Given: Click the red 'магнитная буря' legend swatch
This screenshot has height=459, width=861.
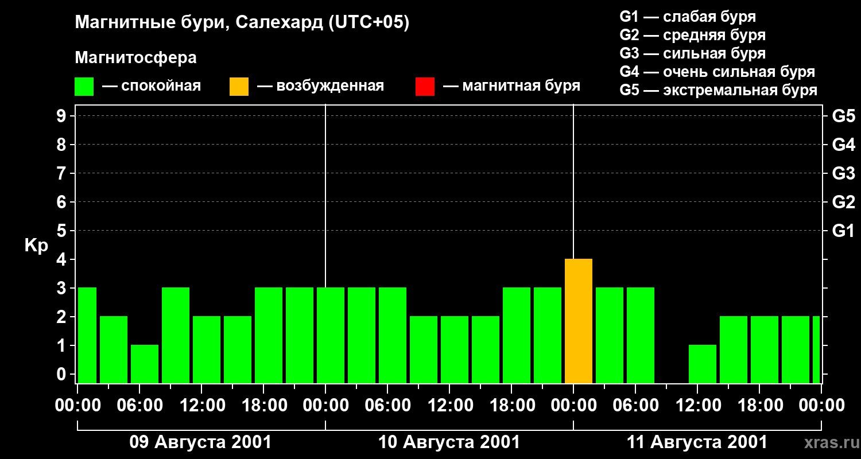Looking at the screenshot, I should (425, 87).
